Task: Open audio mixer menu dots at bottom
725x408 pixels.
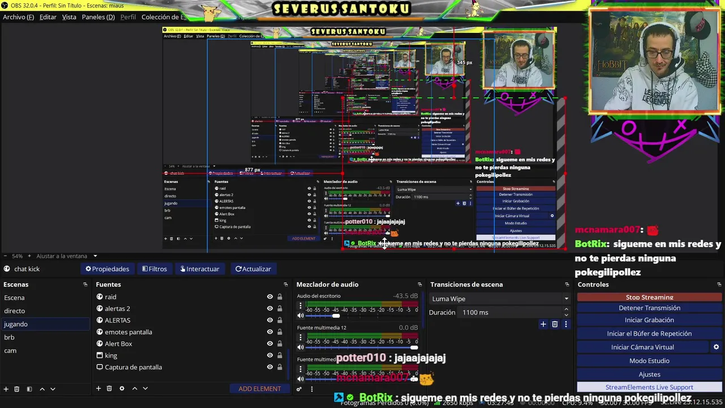Action: [x=312, y=389]
